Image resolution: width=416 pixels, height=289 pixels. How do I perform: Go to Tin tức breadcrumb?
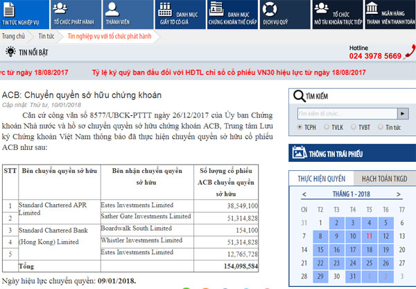46,36
